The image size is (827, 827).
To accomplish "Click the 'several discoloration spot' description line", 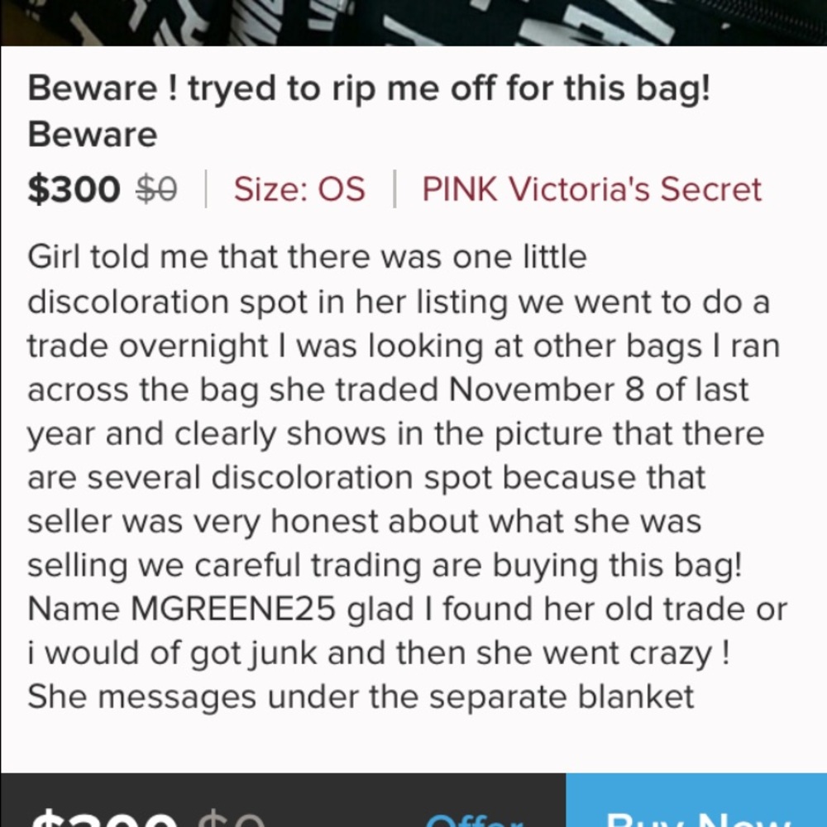I will [366, 478].
